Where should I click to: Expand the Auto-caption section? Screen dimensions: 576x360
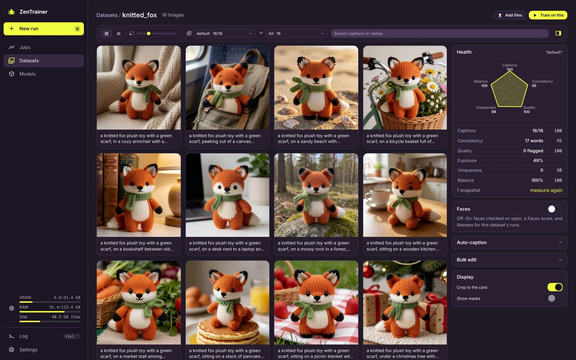(509, 243)
